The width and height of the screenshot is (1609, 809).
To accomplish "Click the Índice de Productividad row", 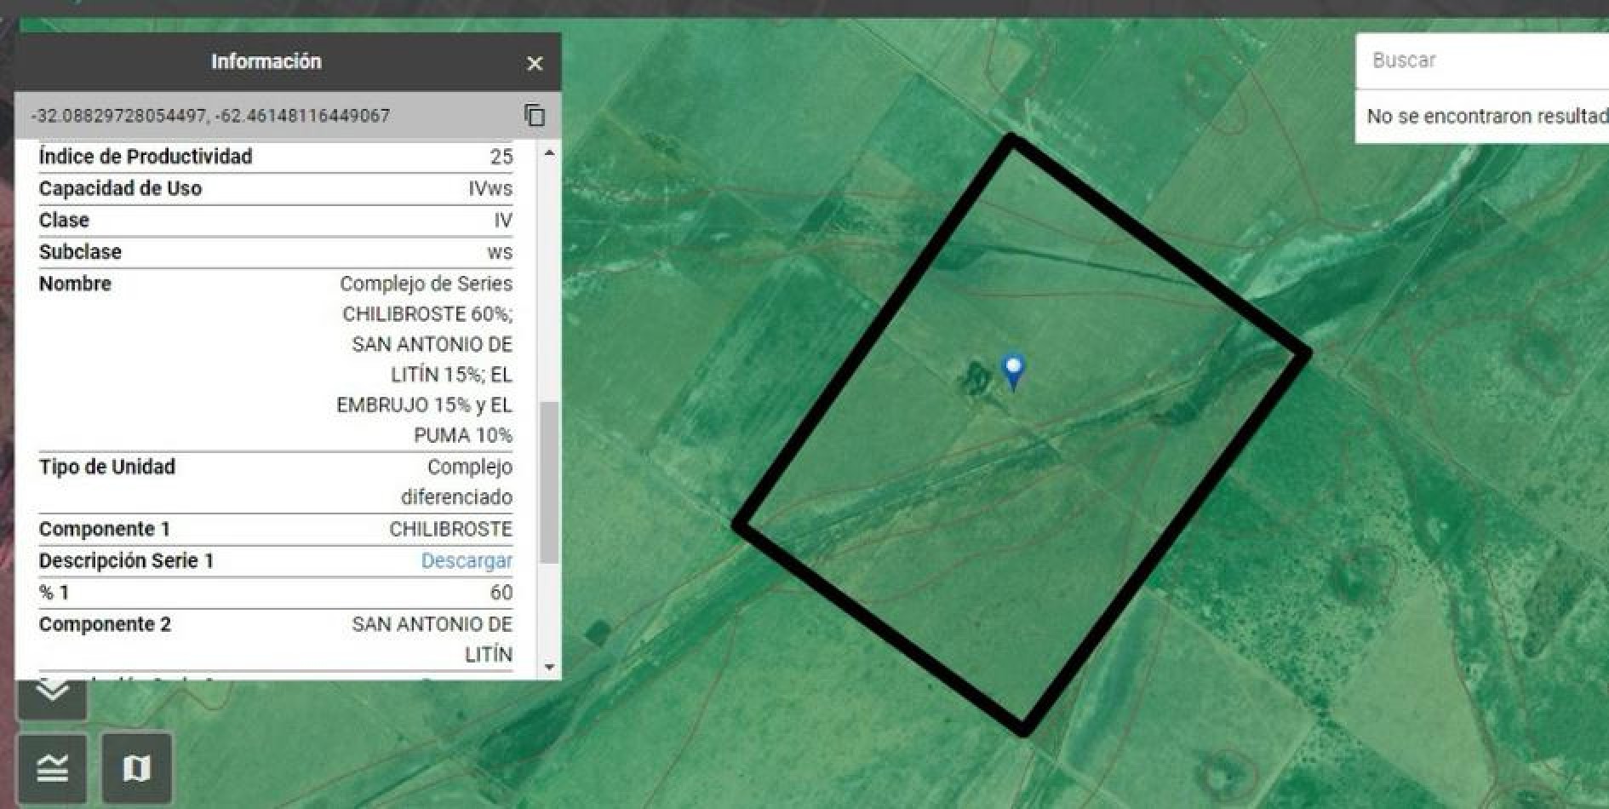I will click(x=275, y=157).
